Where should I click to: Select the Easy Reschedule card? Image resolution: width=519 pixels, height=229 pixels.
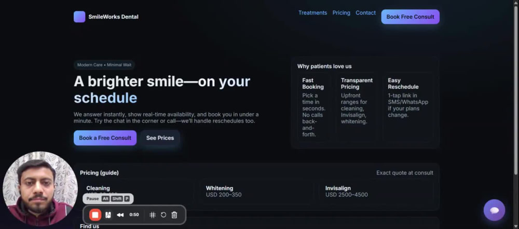[x=408, y=107]
